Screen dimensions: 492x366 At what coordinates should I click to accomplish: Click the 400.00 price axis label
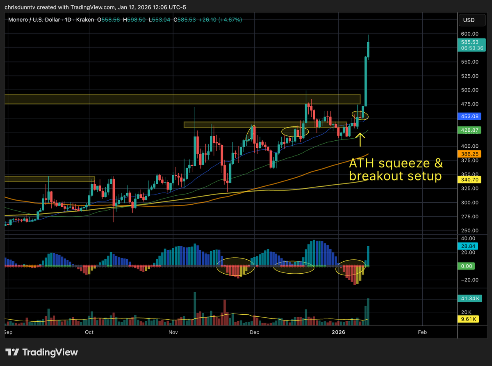click(469, 146)
